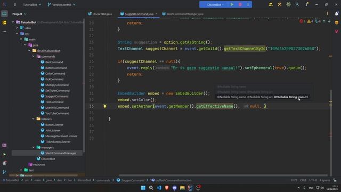Open DiscordBot run configuration dropdown
The width and height of the screenshot is (341, 192).
[215, 5]
